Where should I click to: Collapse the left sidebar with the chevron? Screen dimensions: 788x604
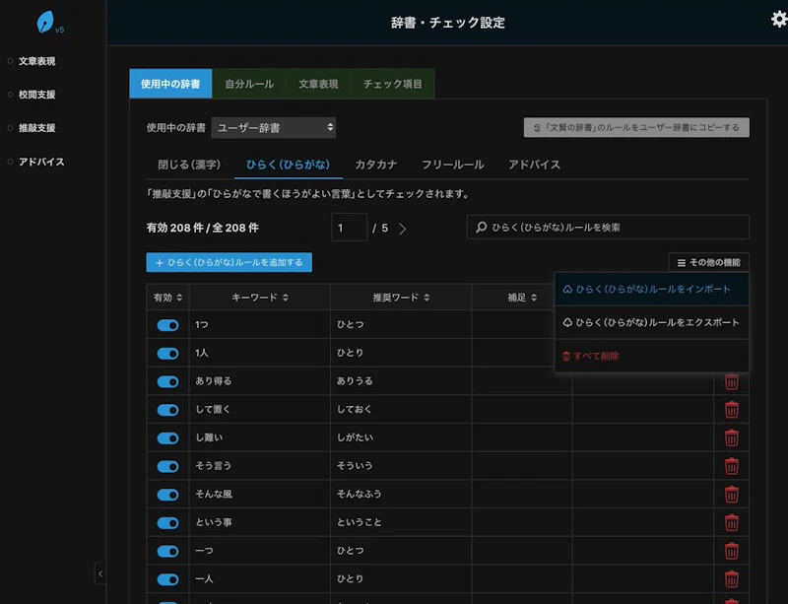(99, 573)
